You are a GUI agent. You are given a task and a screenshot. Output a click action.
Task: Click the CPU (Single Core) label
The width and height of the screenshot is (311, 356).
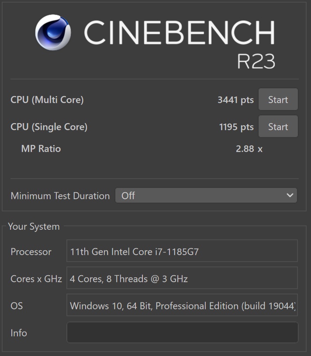point(49,127)
